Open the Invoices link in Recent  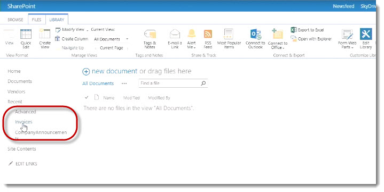(23, 122)
